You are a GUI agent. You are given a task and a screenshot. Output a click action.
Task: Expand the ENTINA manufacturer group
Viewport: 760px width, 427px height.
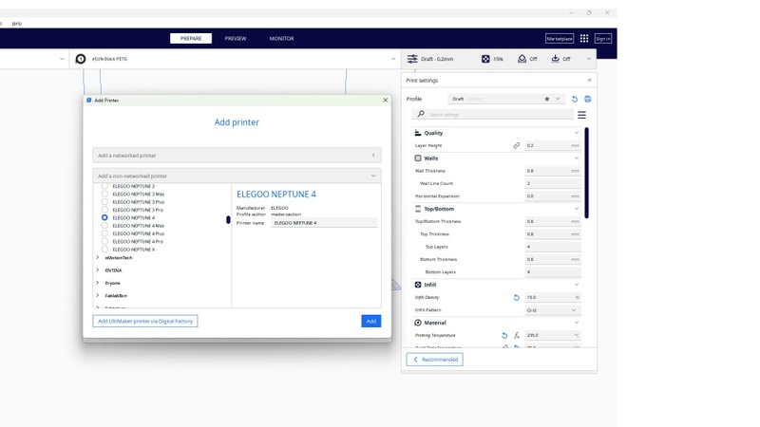tap(98, 270)
